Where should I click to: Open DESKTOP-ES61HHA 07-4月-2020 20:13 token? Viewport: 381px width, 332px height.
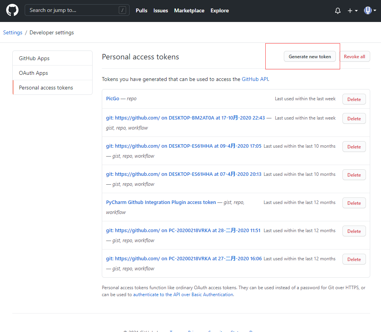(x=184, y=174)
